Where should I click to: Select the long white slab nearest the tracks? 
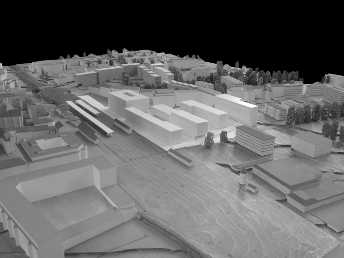pyautogui.click(x=153, y=126)
